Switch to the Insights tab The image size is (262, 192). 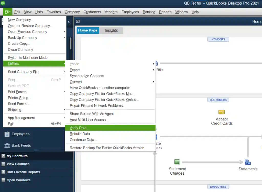coord(112,30)
